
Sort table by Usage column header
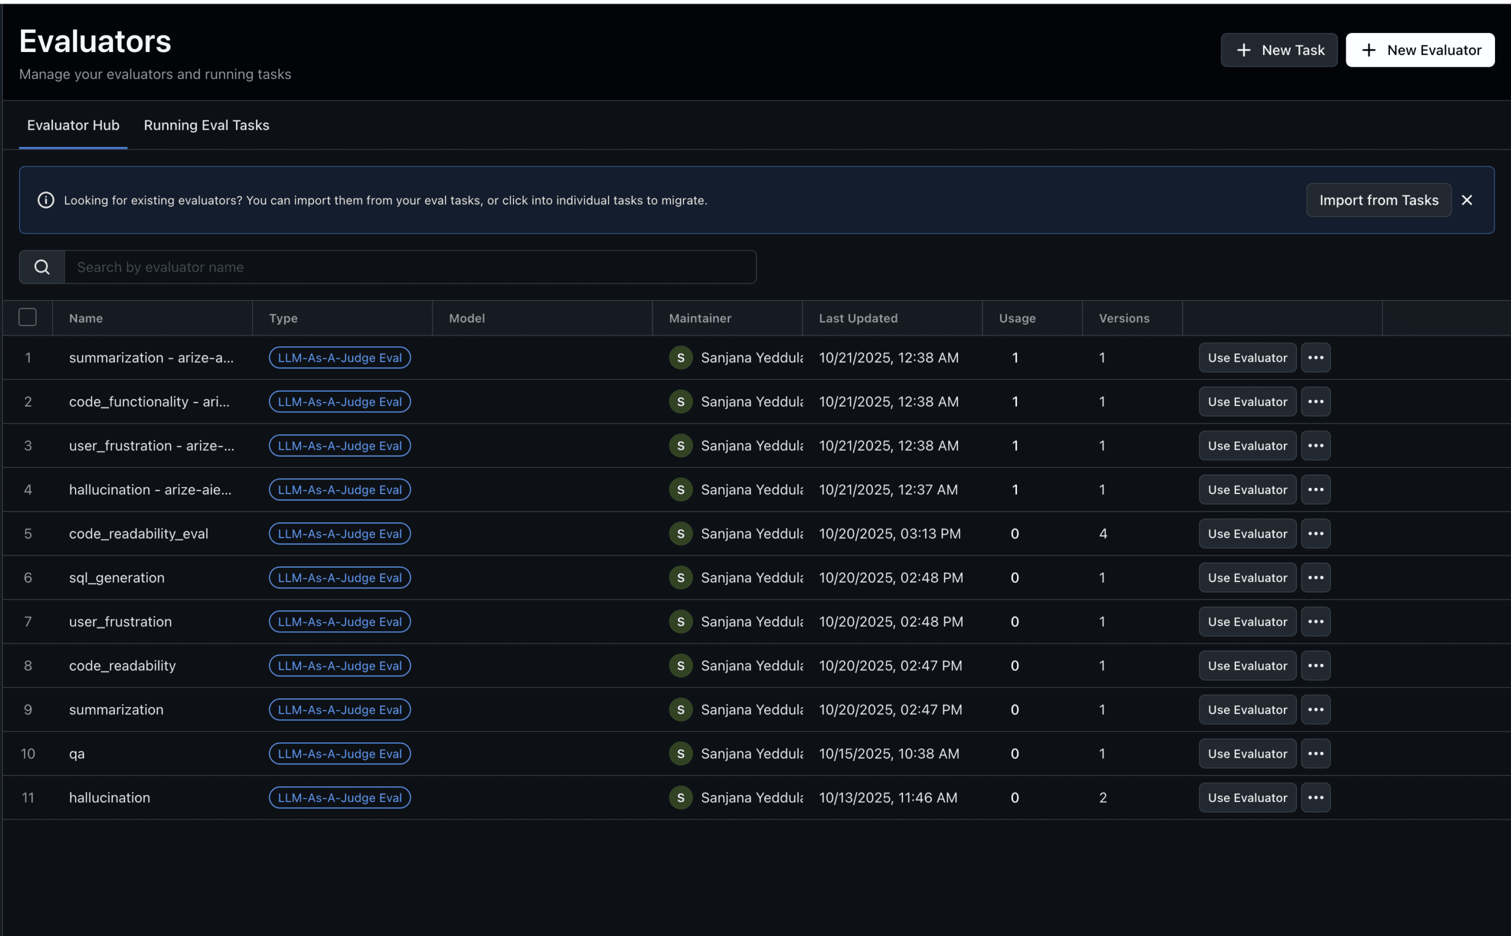point(1017,318)
